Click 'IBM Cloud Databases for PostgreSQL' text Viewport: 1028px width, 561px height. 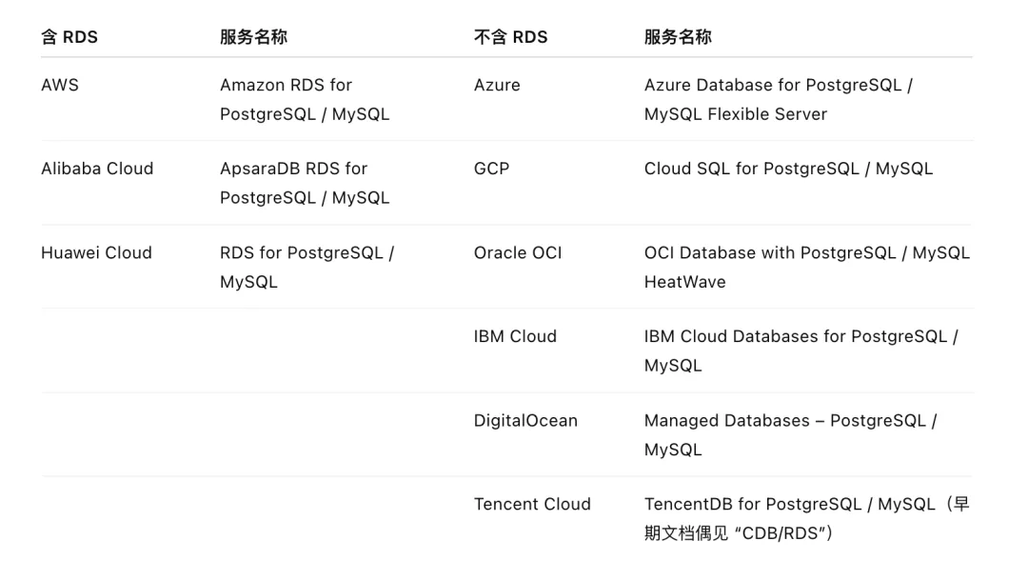click(x=795, y=336)
